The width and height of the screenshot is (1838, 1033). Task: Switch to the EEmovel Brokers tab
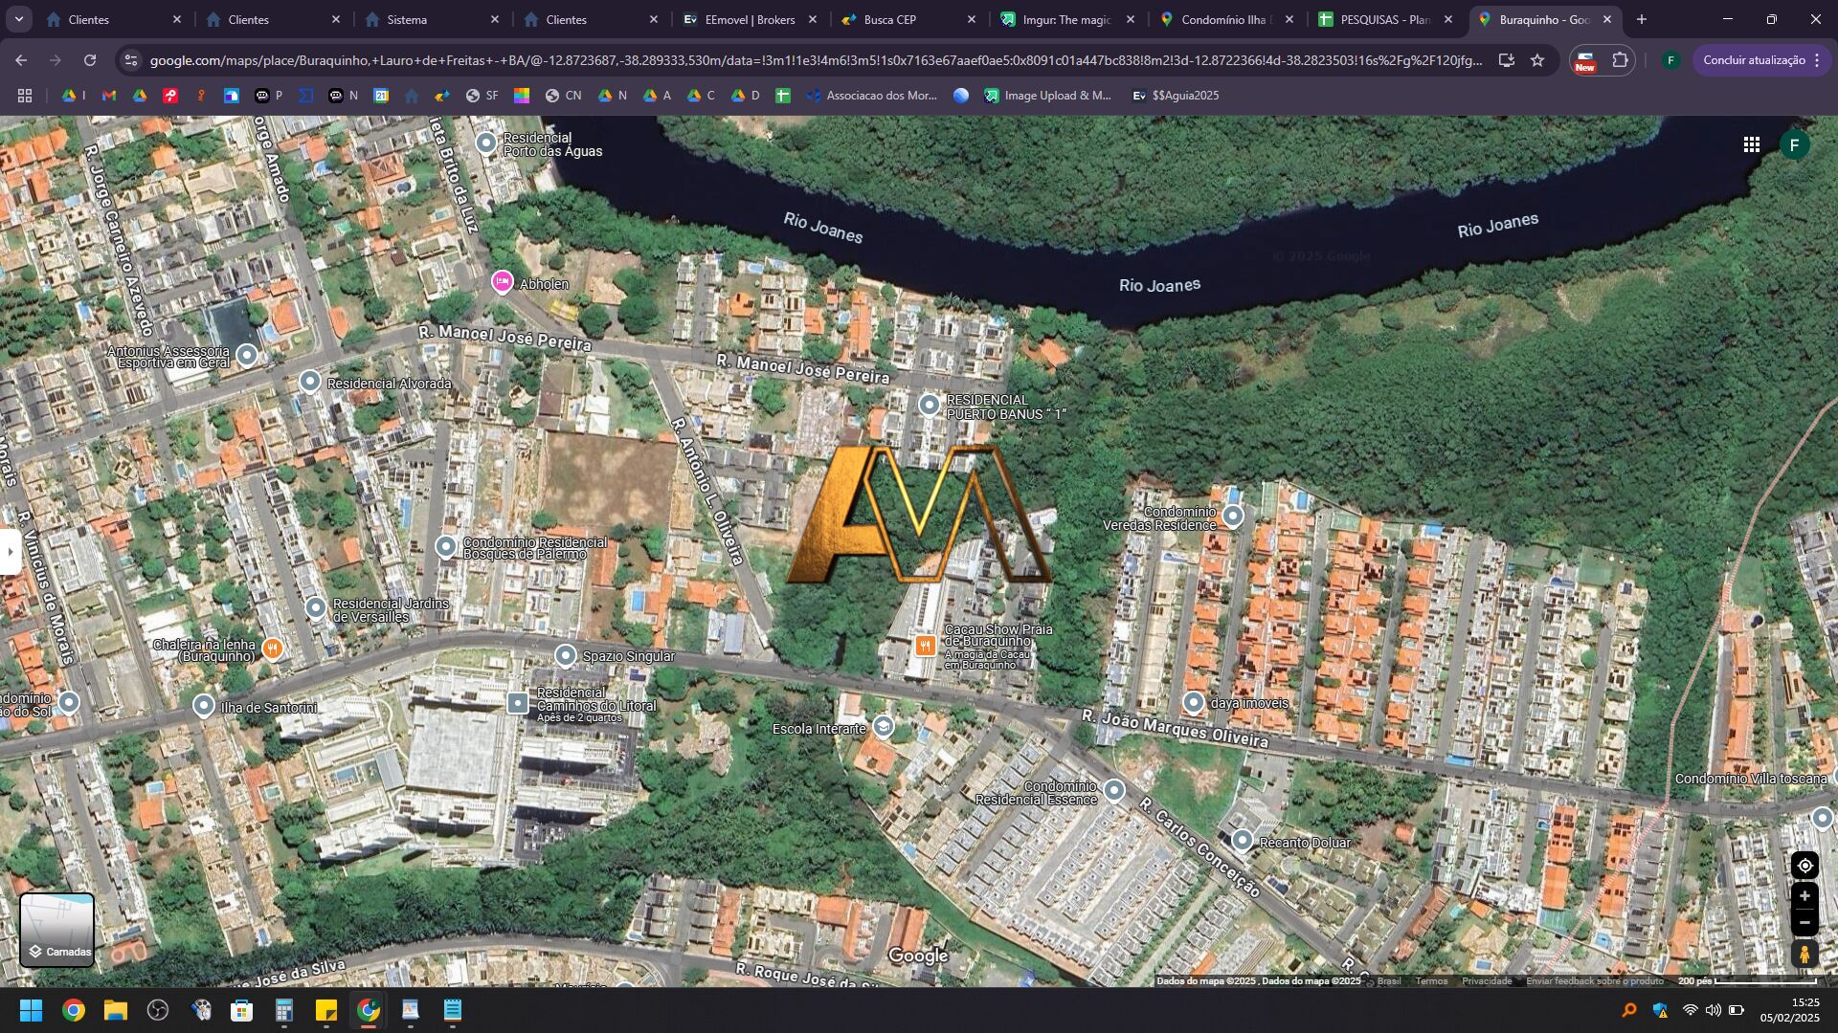pyautogui.click(x=749, y=19)
